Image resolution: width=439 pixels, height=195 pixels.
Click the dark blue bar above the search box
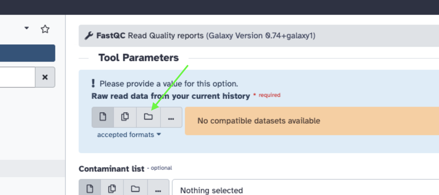click(27, 53)
